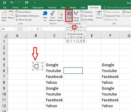131x112 pixels.
Task: Select ActiveX Image control icon
Action: coord(78,41)
